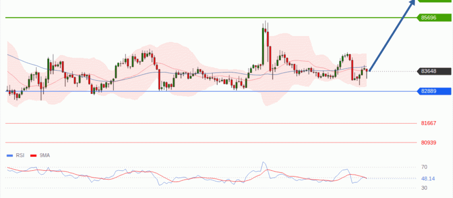
Task: Click the RSI 48.14 current value
Action: pos(428,179)
